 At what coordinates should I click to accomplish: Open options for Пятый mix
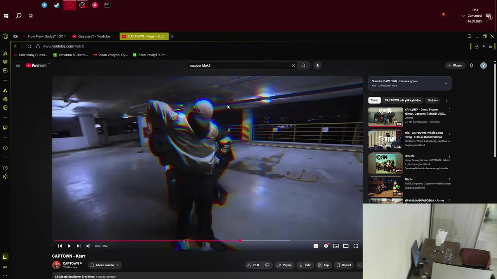click(x=450, y=133)
